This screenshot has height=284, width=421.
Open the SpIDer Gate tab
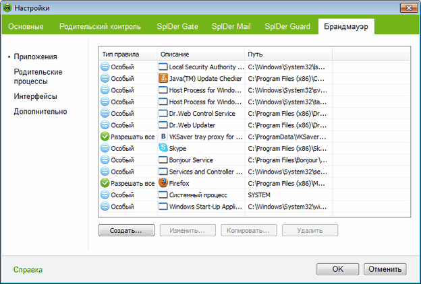[x=177, y=26]
